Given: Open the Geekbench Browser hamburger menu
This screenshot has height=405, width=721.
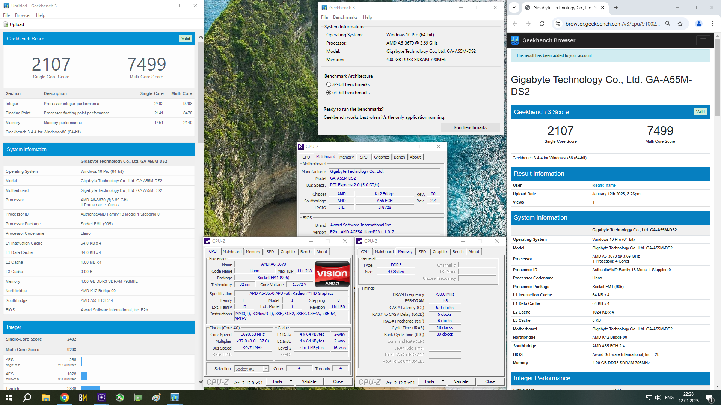Looking at the screenshot, I should click(703, 40).
